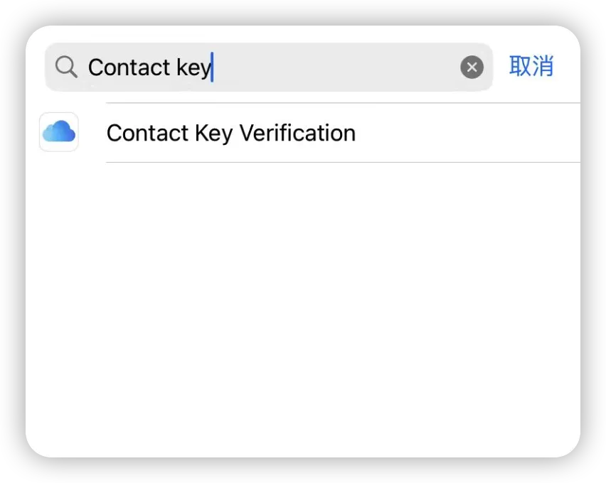Tap the 取消 cancel button
Viewport: 606px width, 483px height.
click(531, 66)
